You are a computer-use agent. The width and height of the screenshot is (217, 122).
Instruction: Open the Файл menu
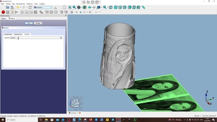2,4
